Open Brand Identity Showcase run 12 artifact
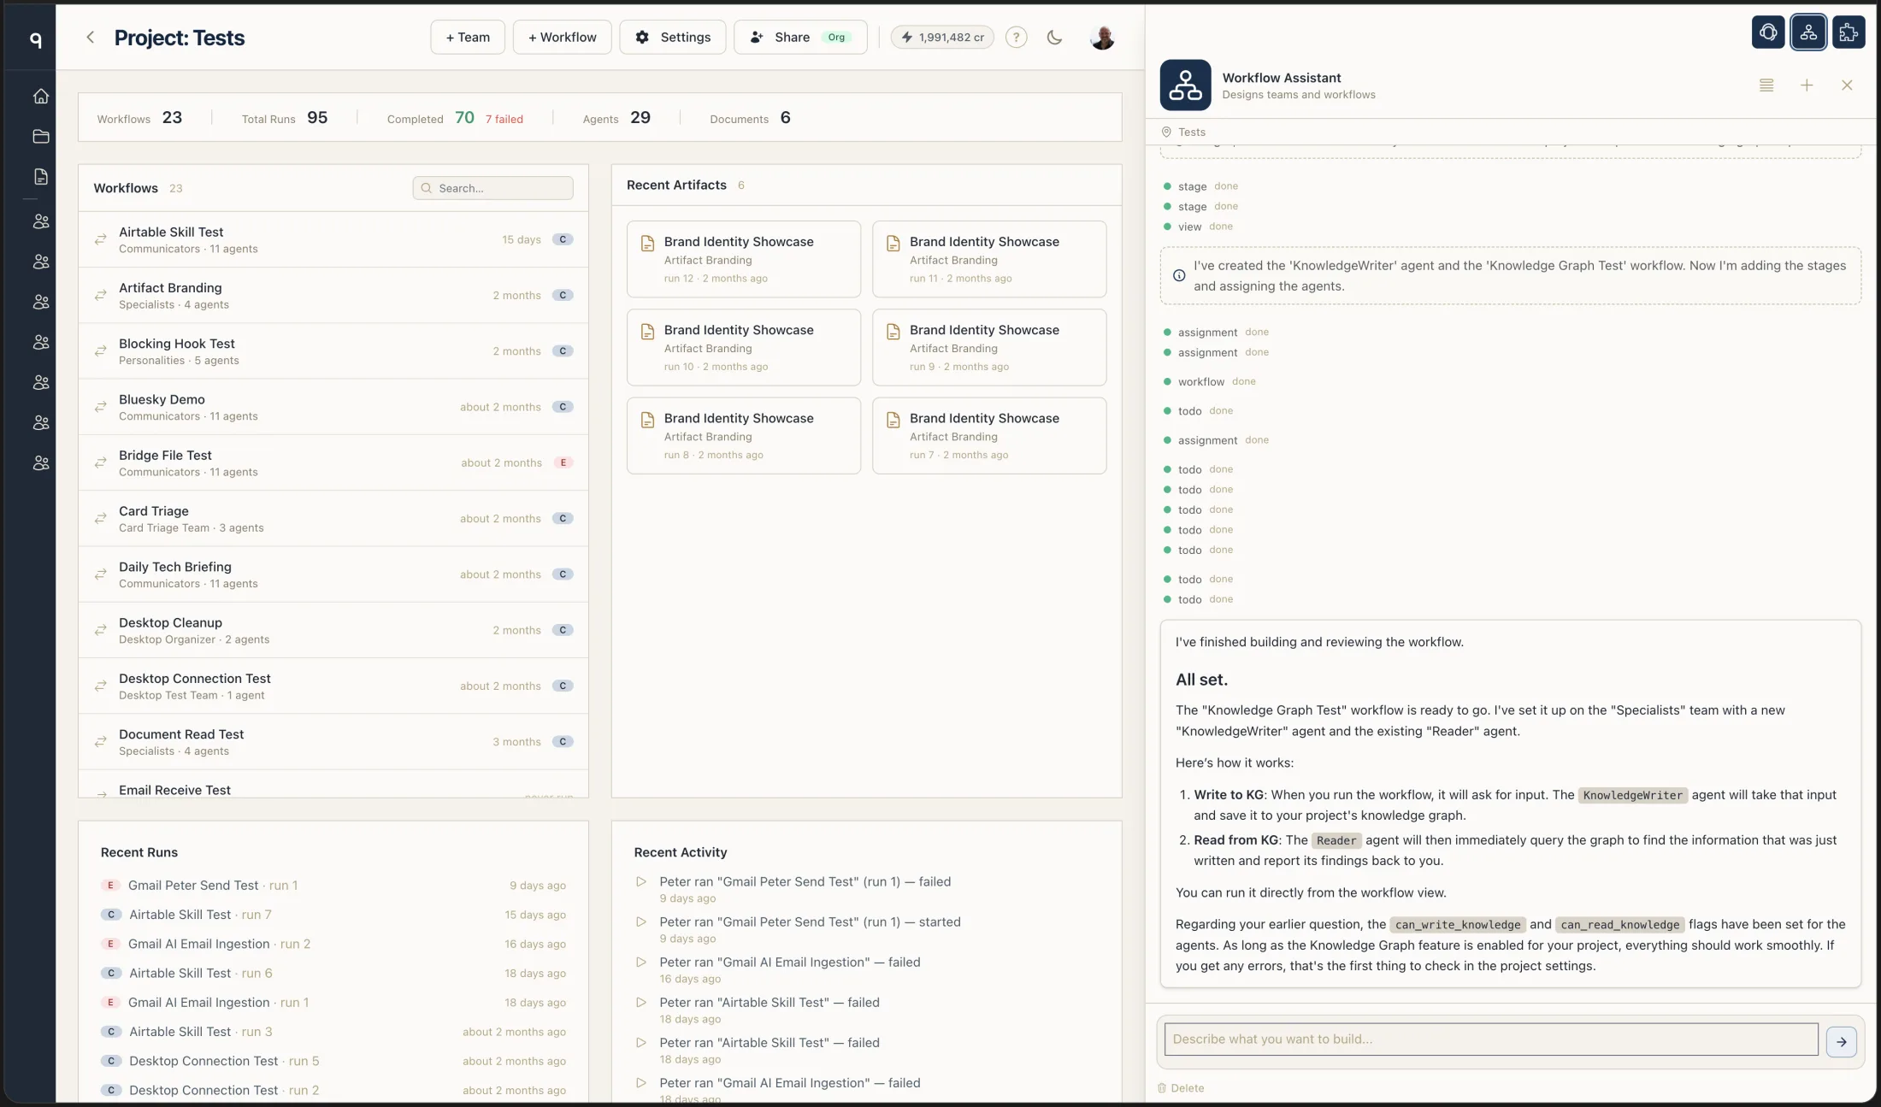 point(743,259)
